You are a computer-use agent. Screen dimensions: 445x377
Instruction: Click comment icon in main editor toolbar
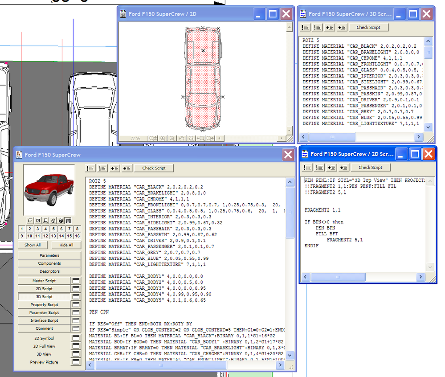pyautogui.click(x=90, y=168)
